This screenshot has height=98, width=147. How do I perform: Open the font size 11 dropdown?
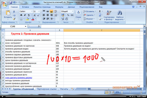coord(39,11)
